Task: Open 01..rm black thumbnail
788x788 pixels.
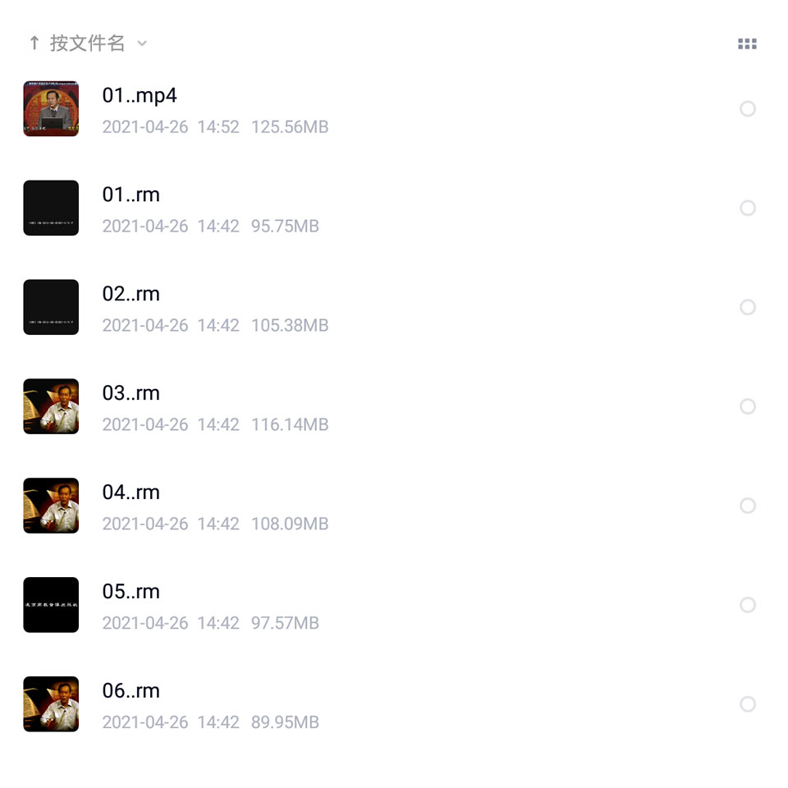Action: click(x=51, y=208)
